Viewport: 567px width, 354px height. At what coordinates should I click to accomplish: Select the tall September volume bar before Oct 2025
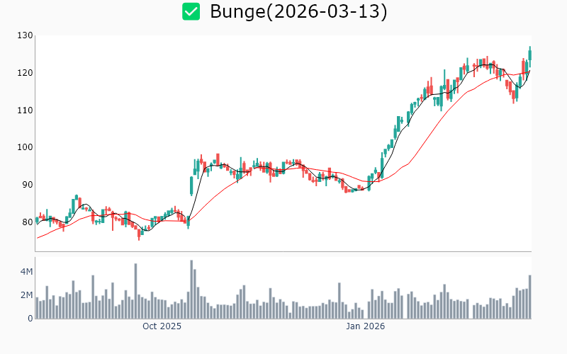(x=135, y=291)
